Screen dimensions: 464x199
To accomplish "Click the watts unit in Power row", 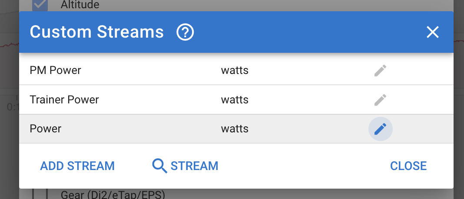I will coord(235,129).
